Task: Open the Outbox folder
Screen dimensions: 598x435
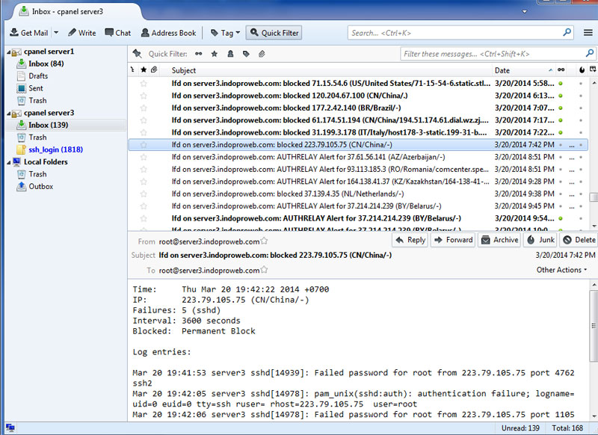Action: coord(41,186)
